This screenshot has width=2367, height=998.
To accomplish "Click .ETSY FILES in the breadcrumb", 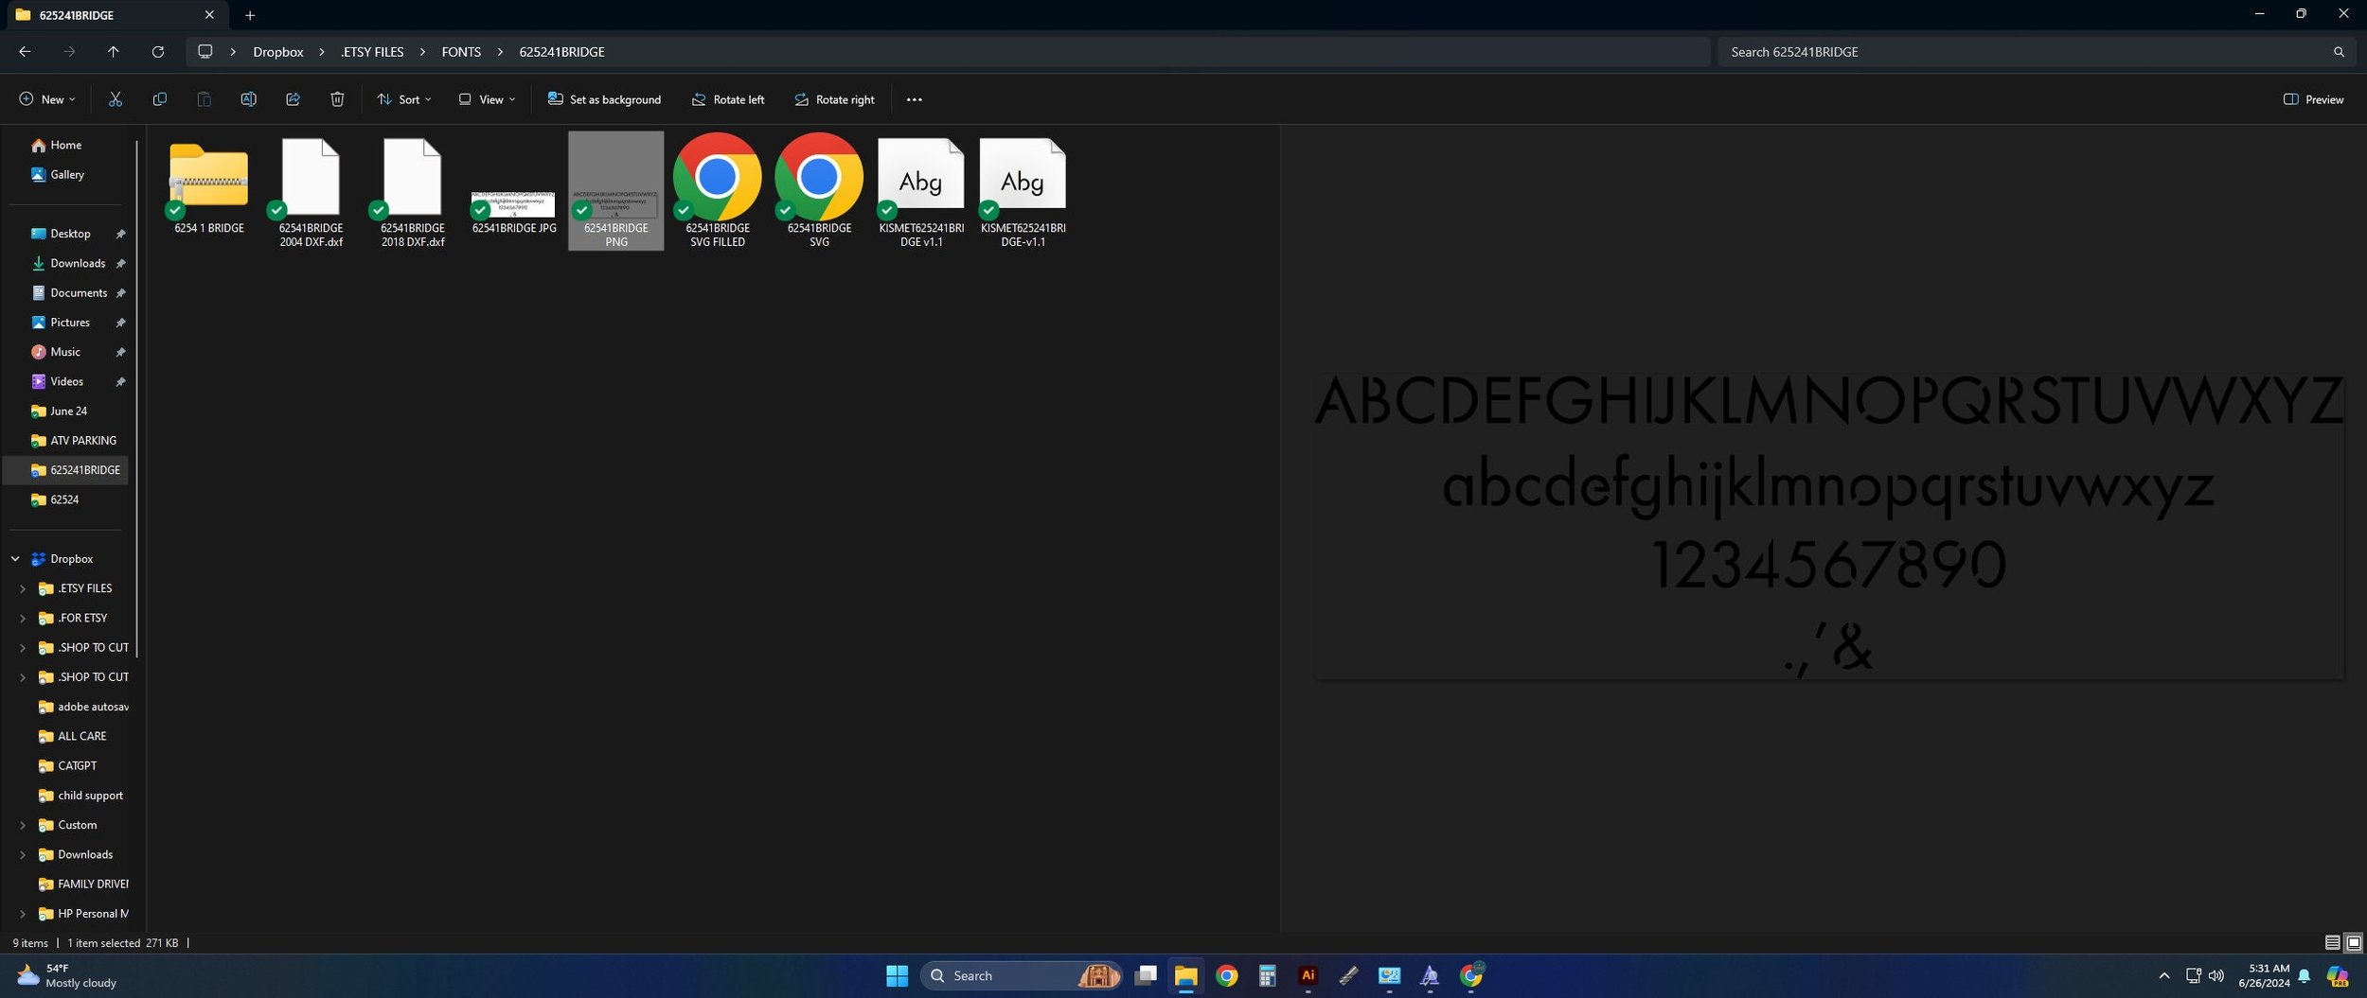I will 372,52.
